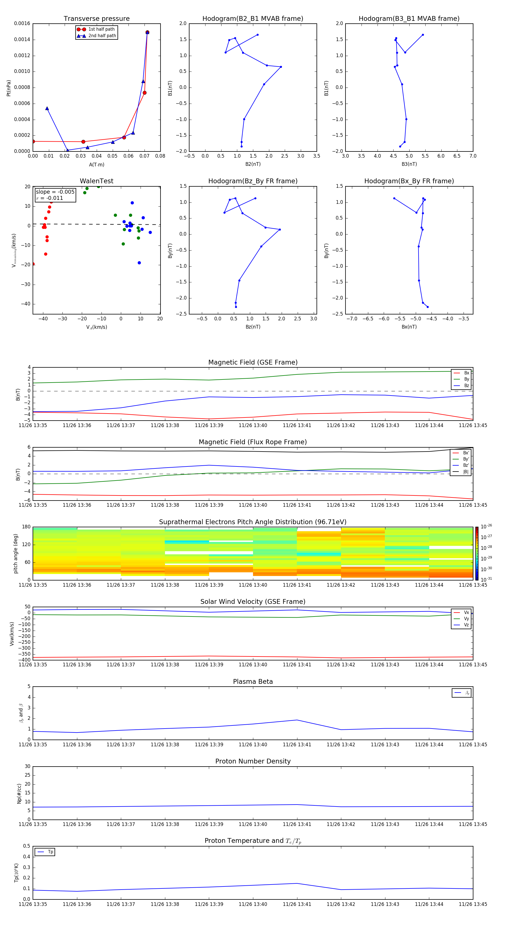This screenshot has height=929, width=506.
Task: Click the 'Bx(nT)' x-axis label
Action: coord(409,327)
